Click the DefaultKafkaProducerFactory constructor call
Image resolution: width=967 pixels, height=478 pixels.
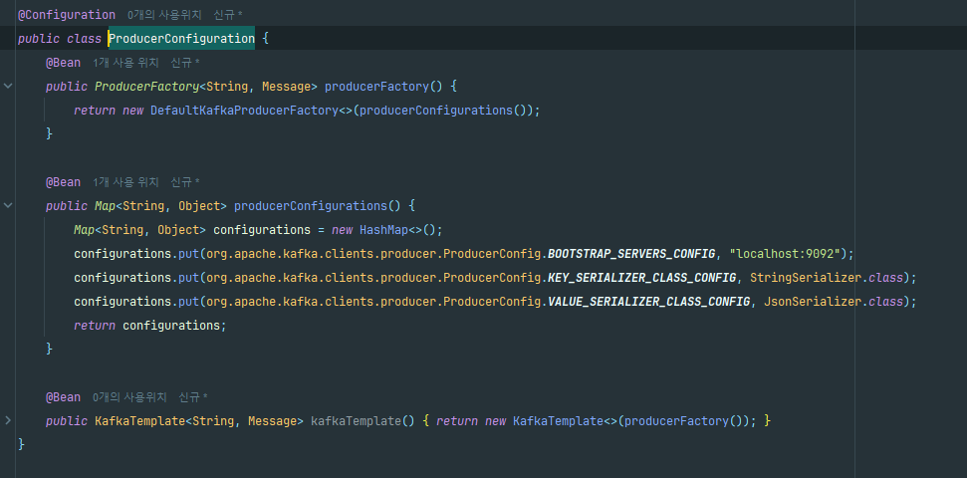tap(244, 111)
